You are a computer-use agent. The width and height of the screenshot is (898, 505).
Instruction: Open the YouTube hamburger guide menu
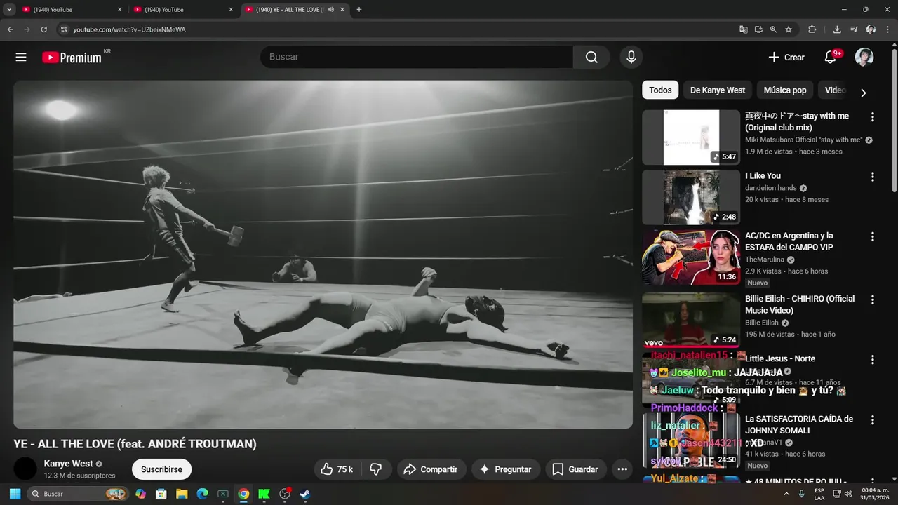(x=21, y=58)
